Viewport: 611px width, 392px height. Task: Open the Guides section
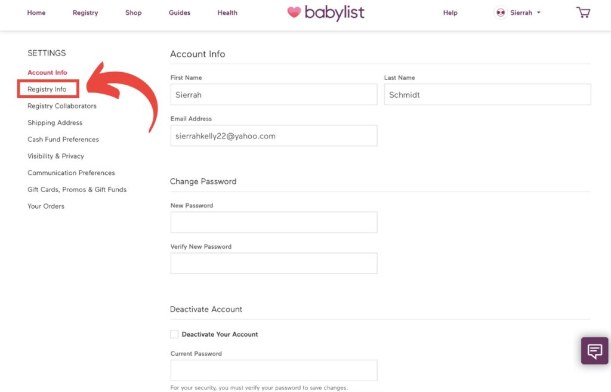tap(179, 12)
